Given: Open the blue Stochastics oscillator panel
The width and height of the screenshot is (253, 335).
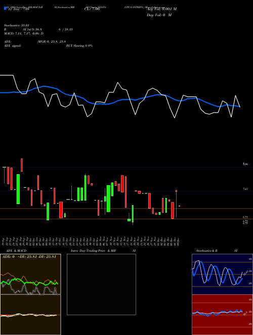Looking at the screenshot, I should [222, 274].
